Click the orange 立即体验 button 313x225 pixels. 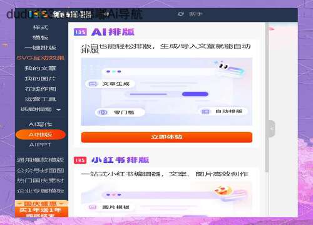click(x=167, y=137)
